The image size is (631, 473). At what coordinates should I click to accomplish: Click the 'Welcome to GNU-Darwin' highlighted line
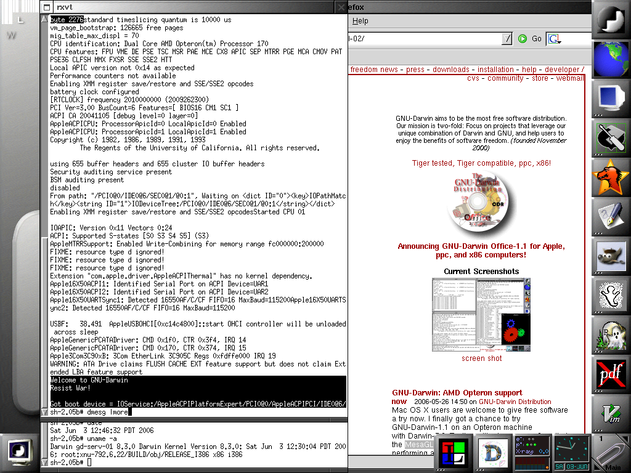[89, 380]
